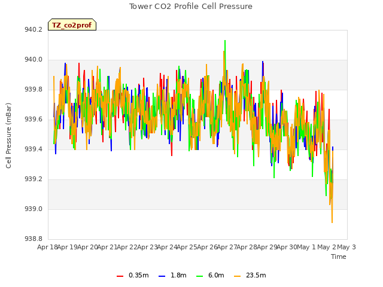Image resolution: width=383 pixels, height=287 pixels.
Task: Click the TZ_co2prof label box
Action: click(72, 25)
